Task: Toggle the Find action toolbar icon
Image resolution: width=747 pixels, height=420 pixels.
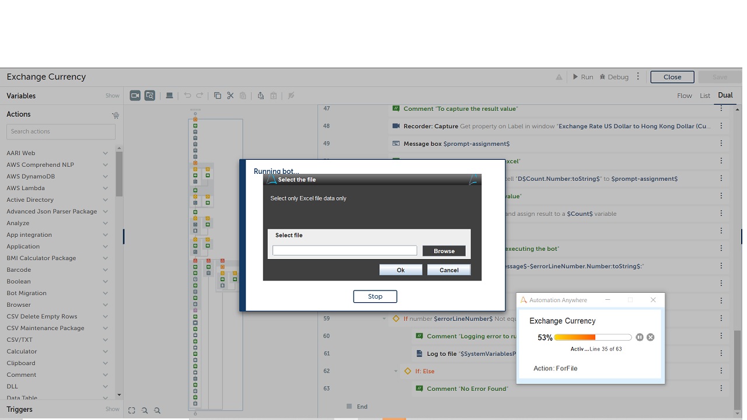Action: click(150, 96)
